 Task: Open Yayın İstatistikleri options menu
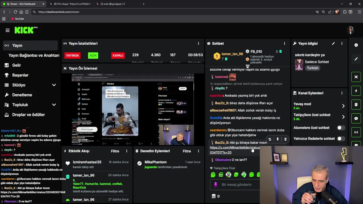[199, 43]
